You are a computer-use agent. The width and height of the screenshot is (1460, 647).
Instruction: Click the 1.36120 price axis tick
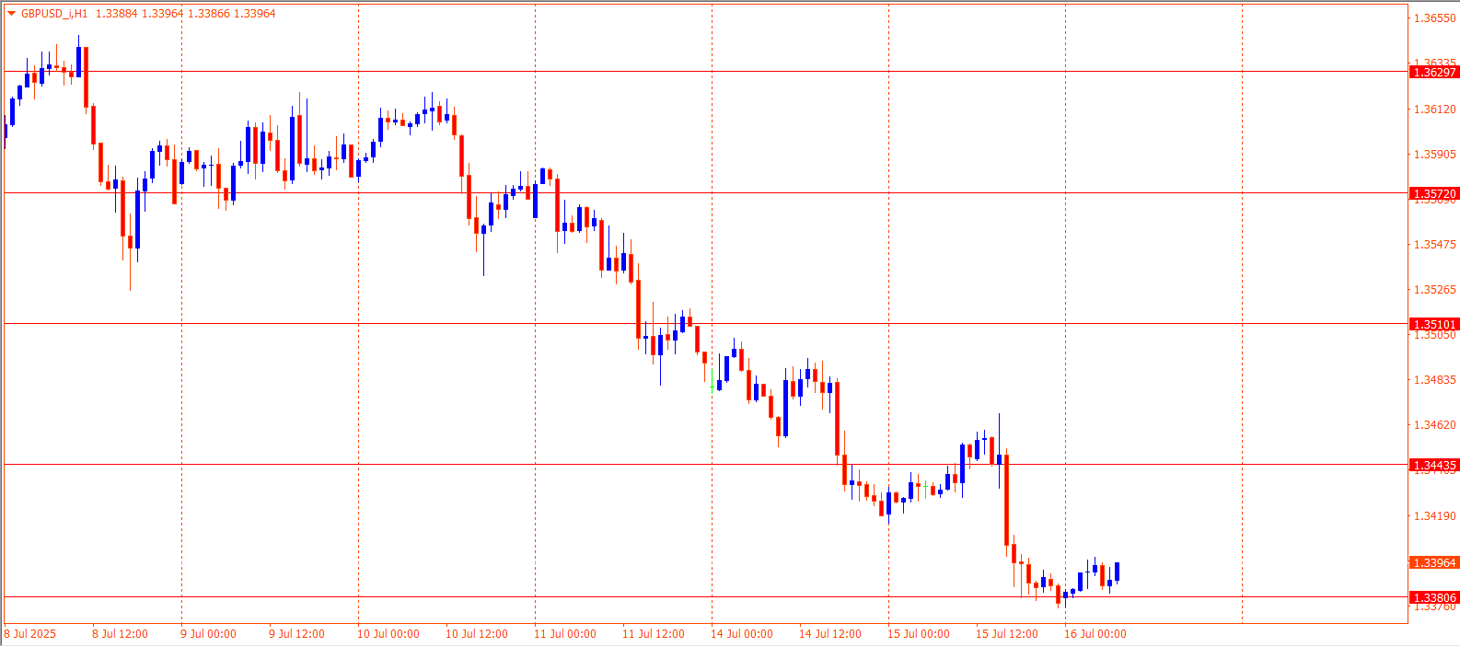[x=1434, y=110]
